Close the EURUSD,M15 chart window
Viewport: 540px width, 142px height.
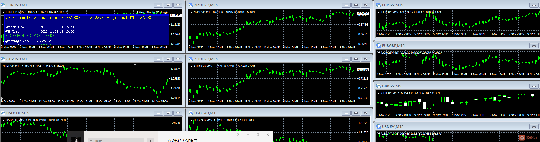[x=178, y=5]
